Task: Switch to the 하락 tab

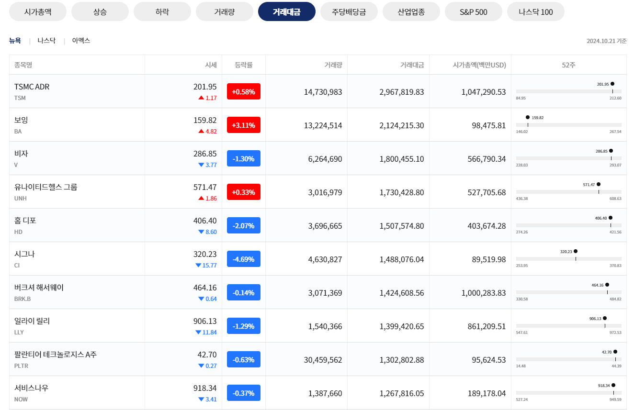Action: (162, 11)
